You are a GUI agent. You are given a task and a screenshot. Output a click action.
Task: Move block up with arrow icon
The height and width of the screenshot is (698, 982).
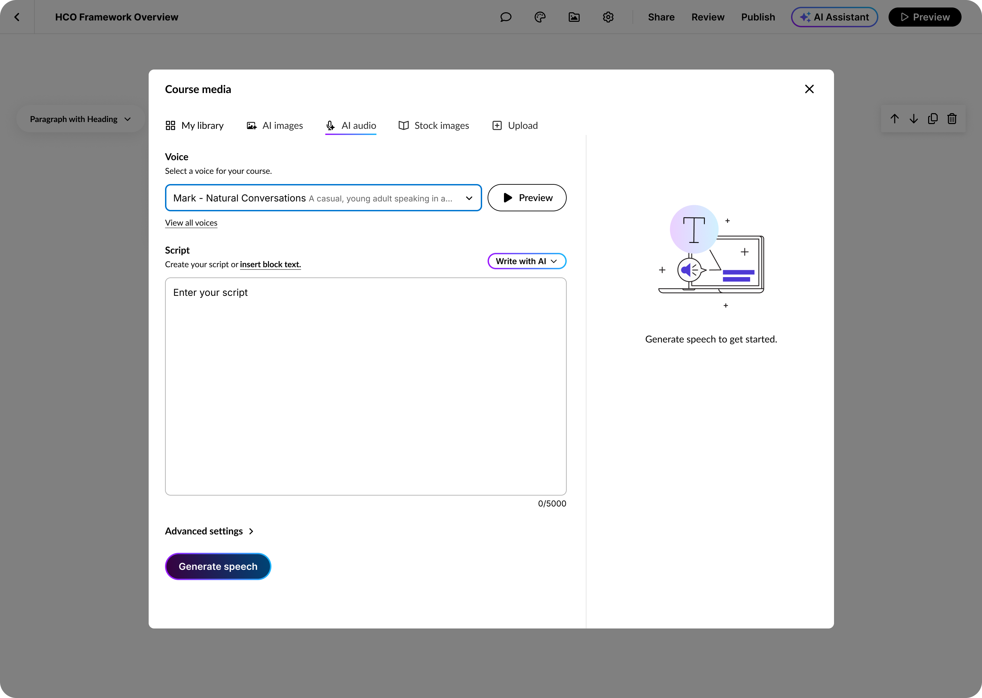pyautogui.click(x=894, y=119)
